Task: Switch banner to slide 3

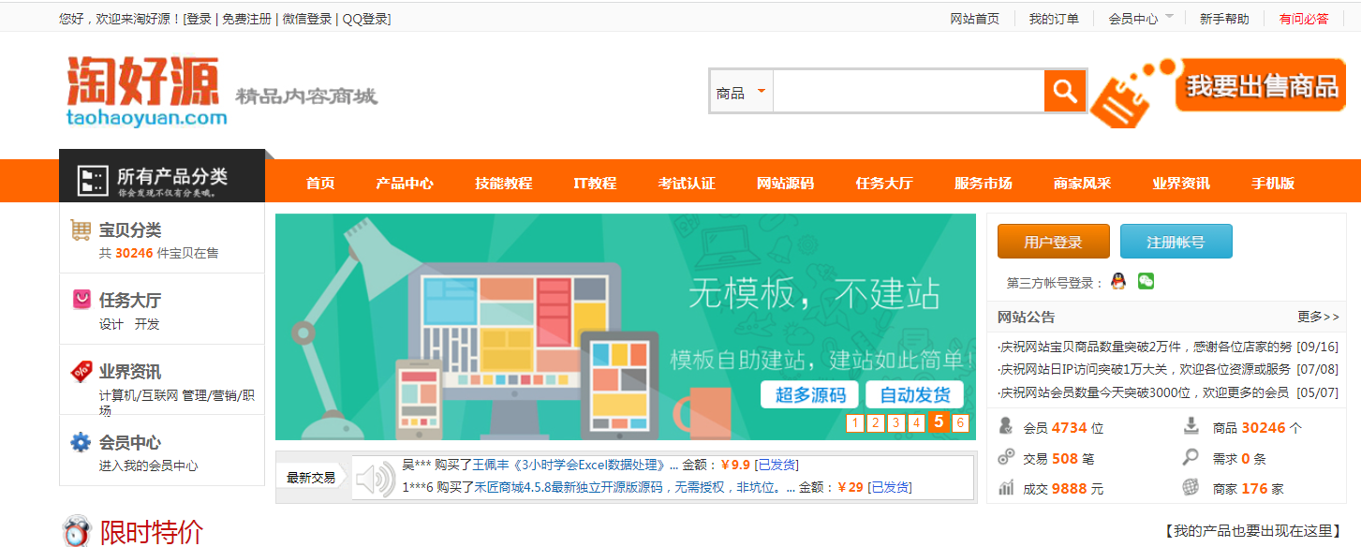Action: tap(895, 423)
